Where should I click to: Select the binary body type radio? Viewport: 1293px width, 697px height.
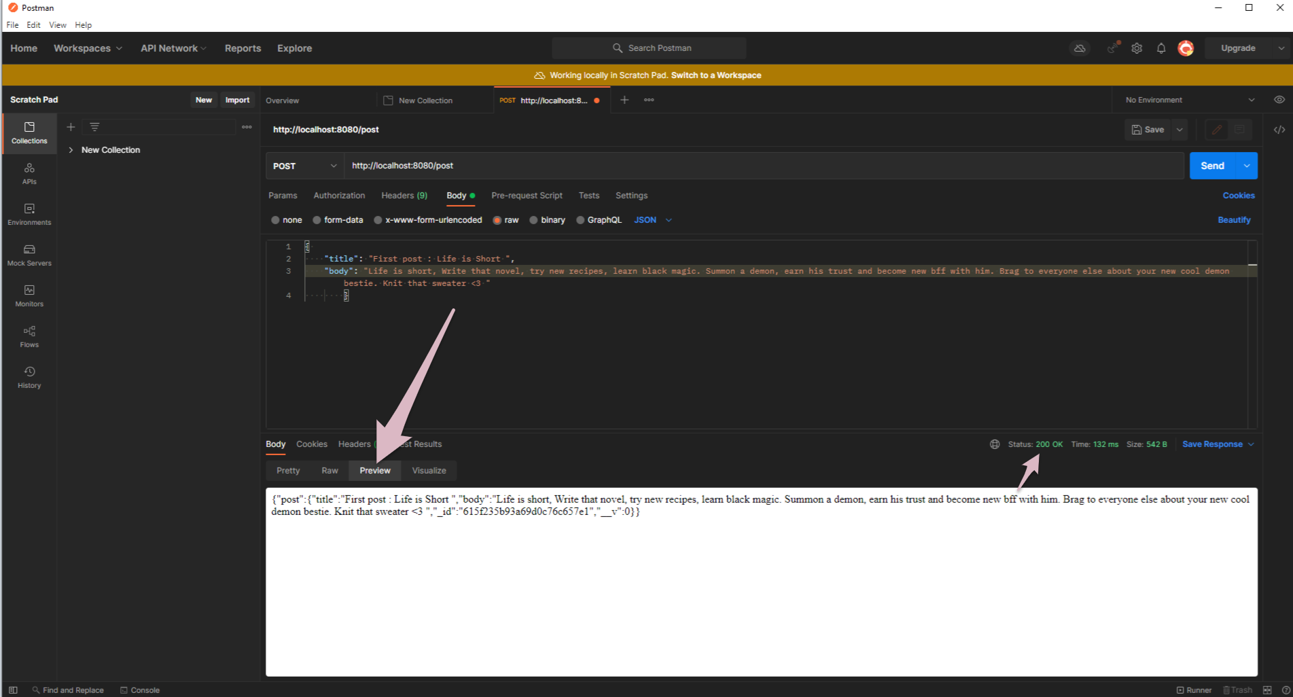pyautogui.click(x=533, y=220)
